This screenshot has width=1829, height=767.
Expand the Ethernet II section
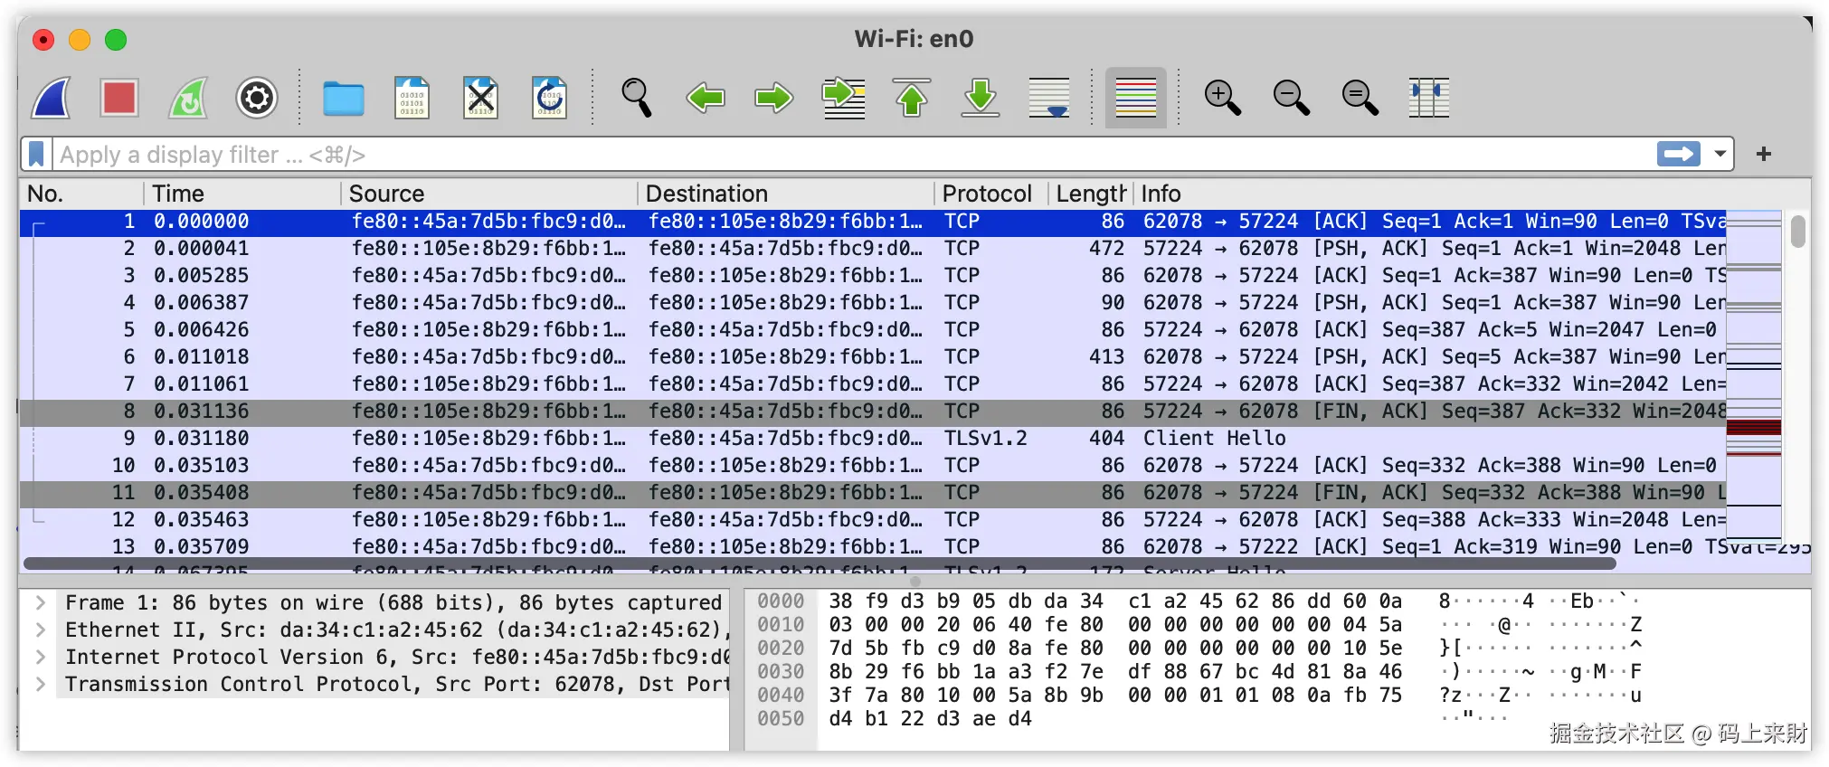(x=41, y=630)
